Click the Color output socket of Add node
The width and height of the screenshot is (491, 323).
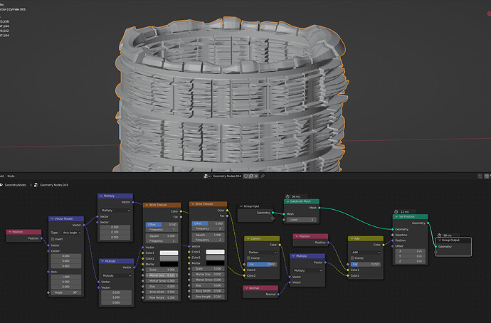pos(384,245)
